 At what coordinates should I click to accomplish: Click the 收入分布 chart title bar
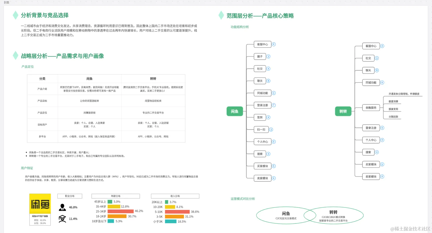175,196
